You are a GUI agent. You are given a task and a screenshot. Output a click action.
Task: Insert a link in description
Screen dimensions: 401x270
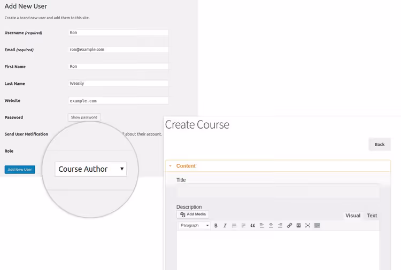289,226
